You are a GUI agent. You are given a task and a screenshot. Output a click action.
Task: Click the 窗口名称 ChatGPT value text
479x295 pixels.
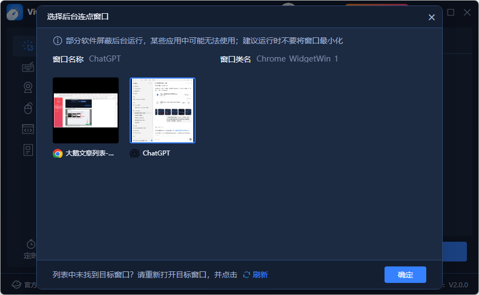(105, 59)
